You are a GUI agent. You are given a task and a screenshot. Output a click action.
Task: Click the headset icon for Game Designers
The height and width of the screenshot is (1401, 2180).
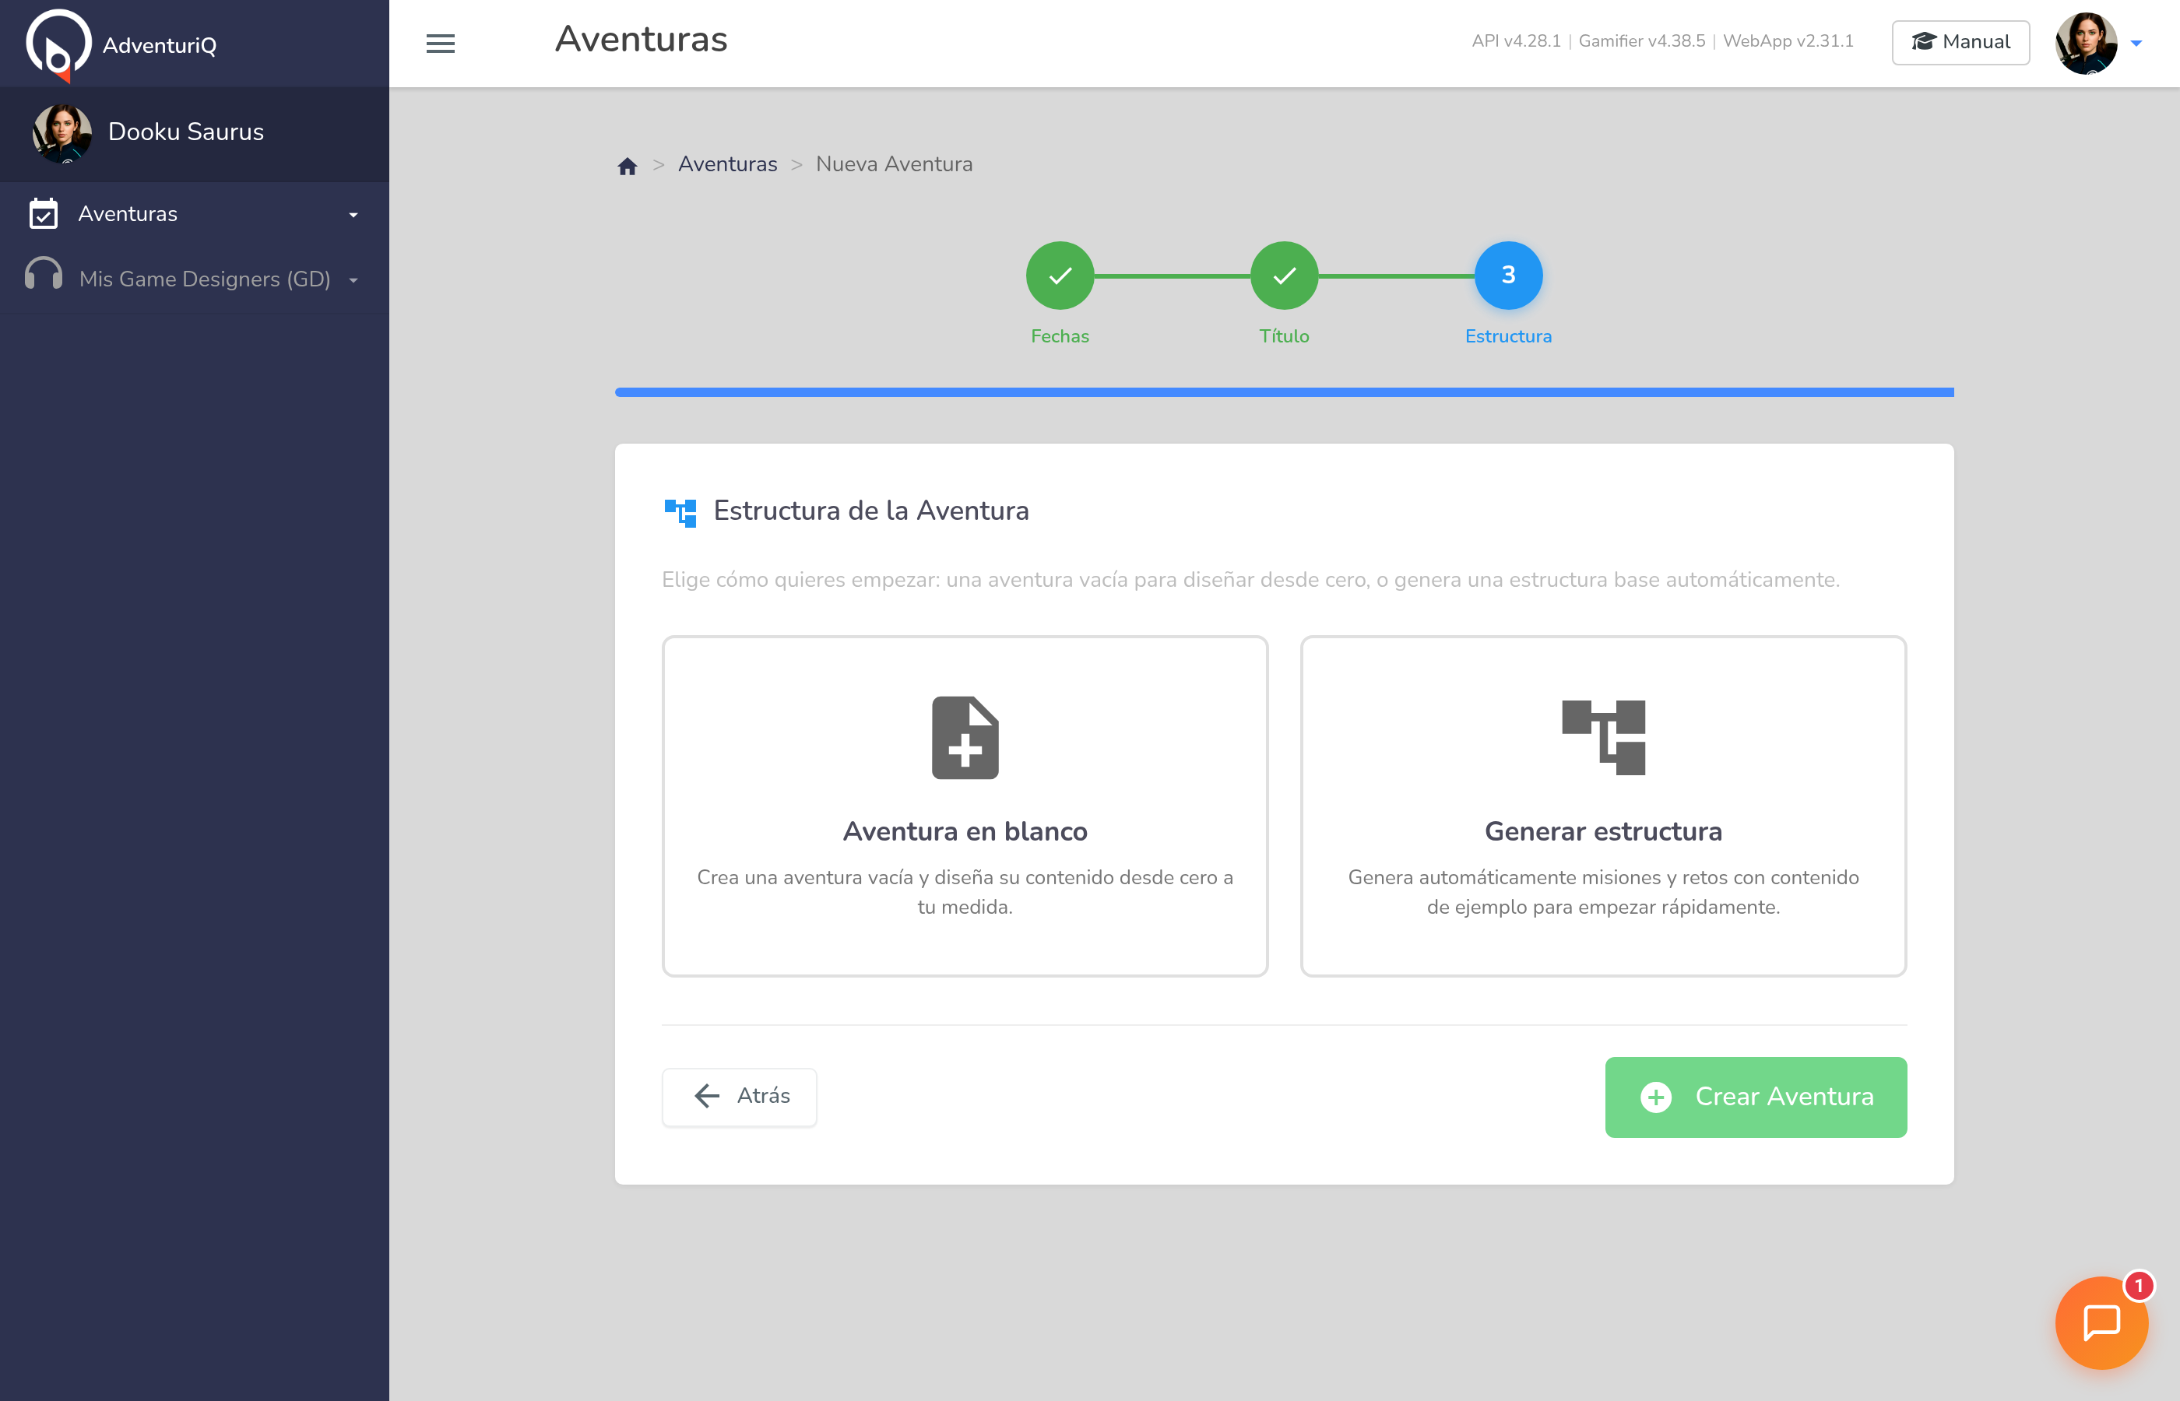point(44,274)
